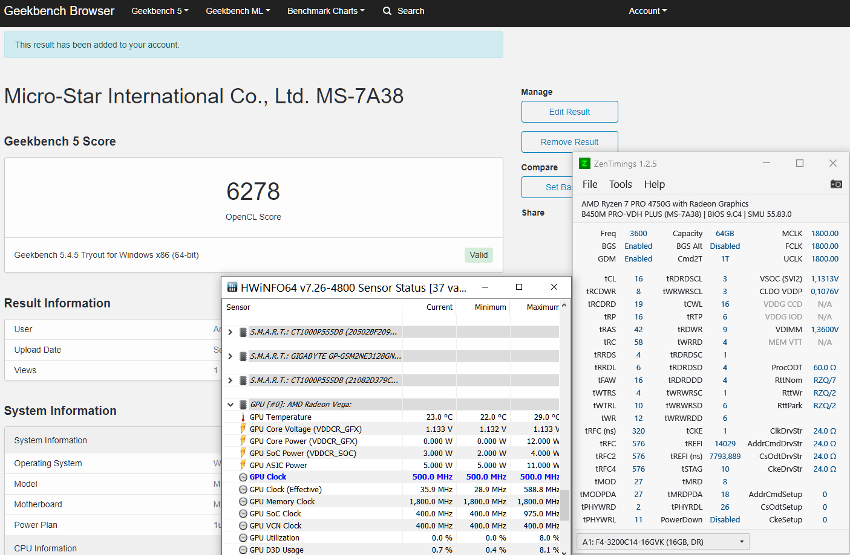Screen dimensions: 850x555
Task: Click the GPU Clock (Effective) sensor icon
Action: (x=243, y=489)
